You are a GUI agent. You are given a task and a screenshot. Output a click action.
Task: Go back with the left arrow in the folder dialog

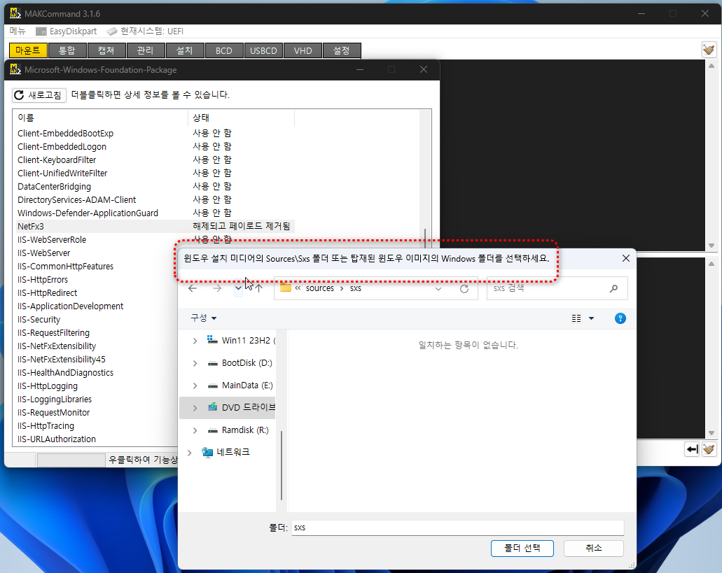point(193,288)
